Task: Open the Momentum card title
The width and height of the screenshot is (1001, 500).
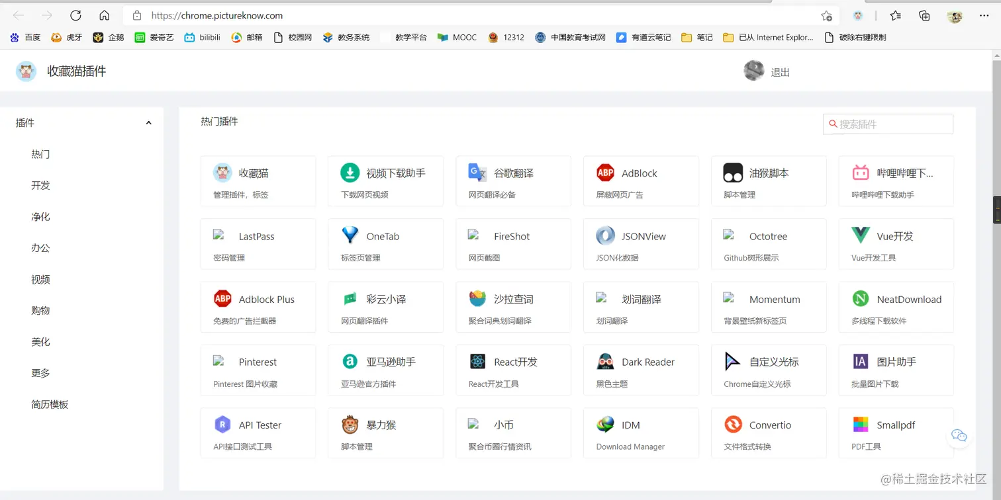Action: pos(775,299)
